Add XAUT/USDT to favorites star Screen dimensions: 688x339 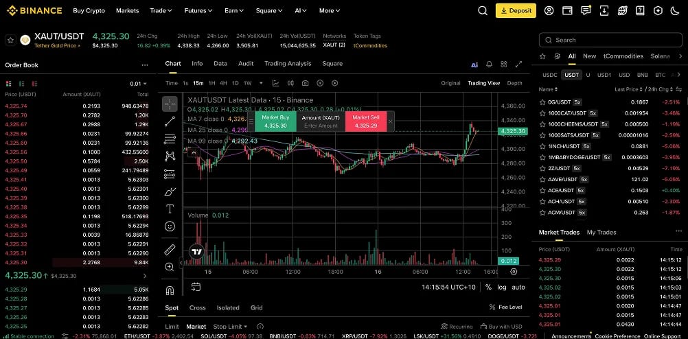10,40
